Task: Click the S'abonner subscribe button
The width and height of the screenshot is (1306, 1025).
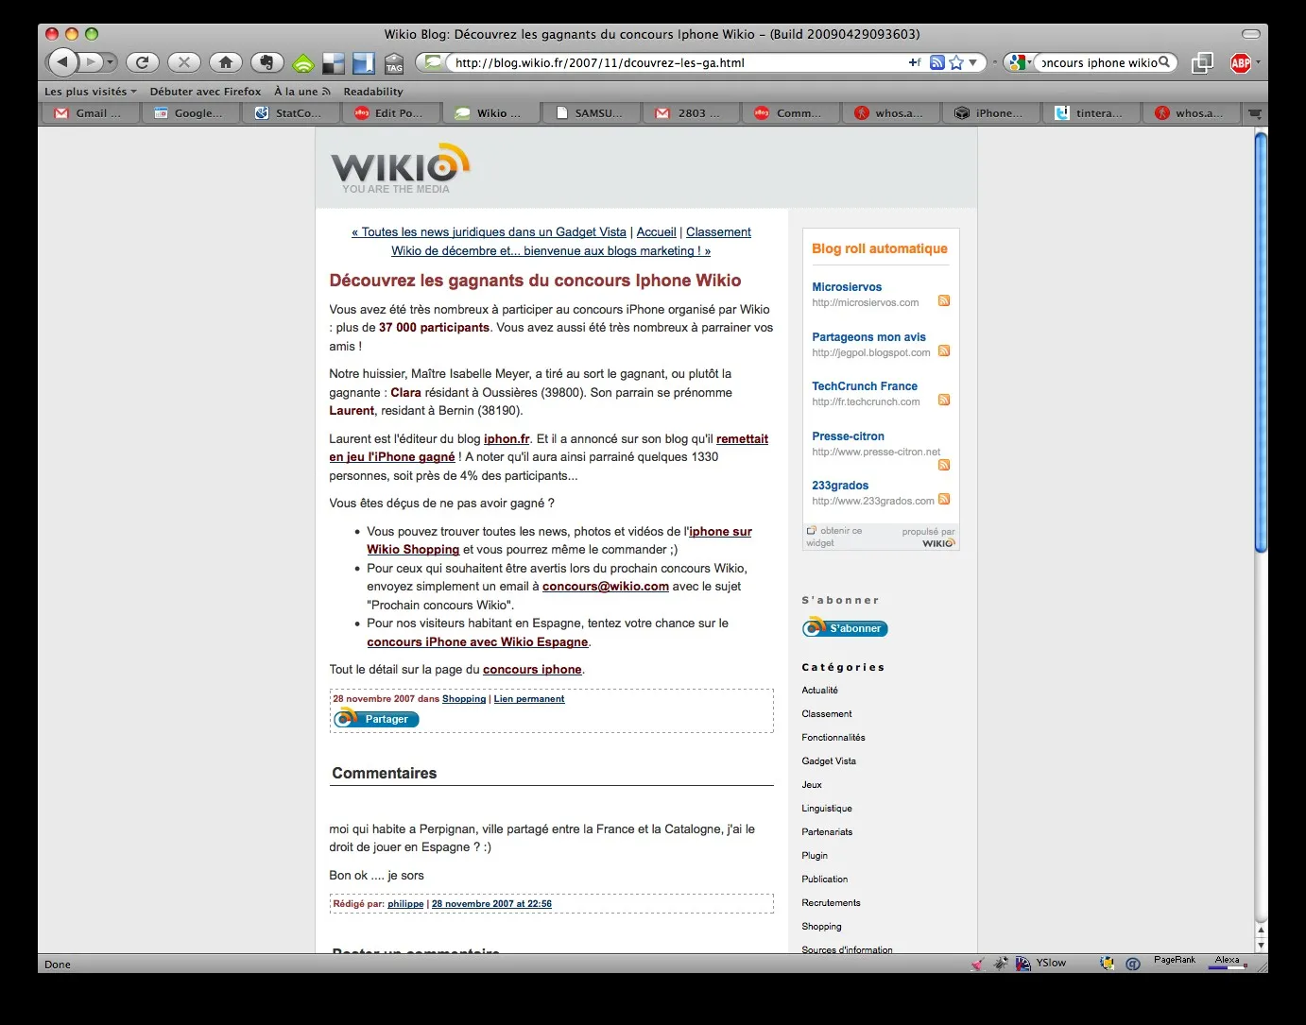Action: tap(845, 628)
